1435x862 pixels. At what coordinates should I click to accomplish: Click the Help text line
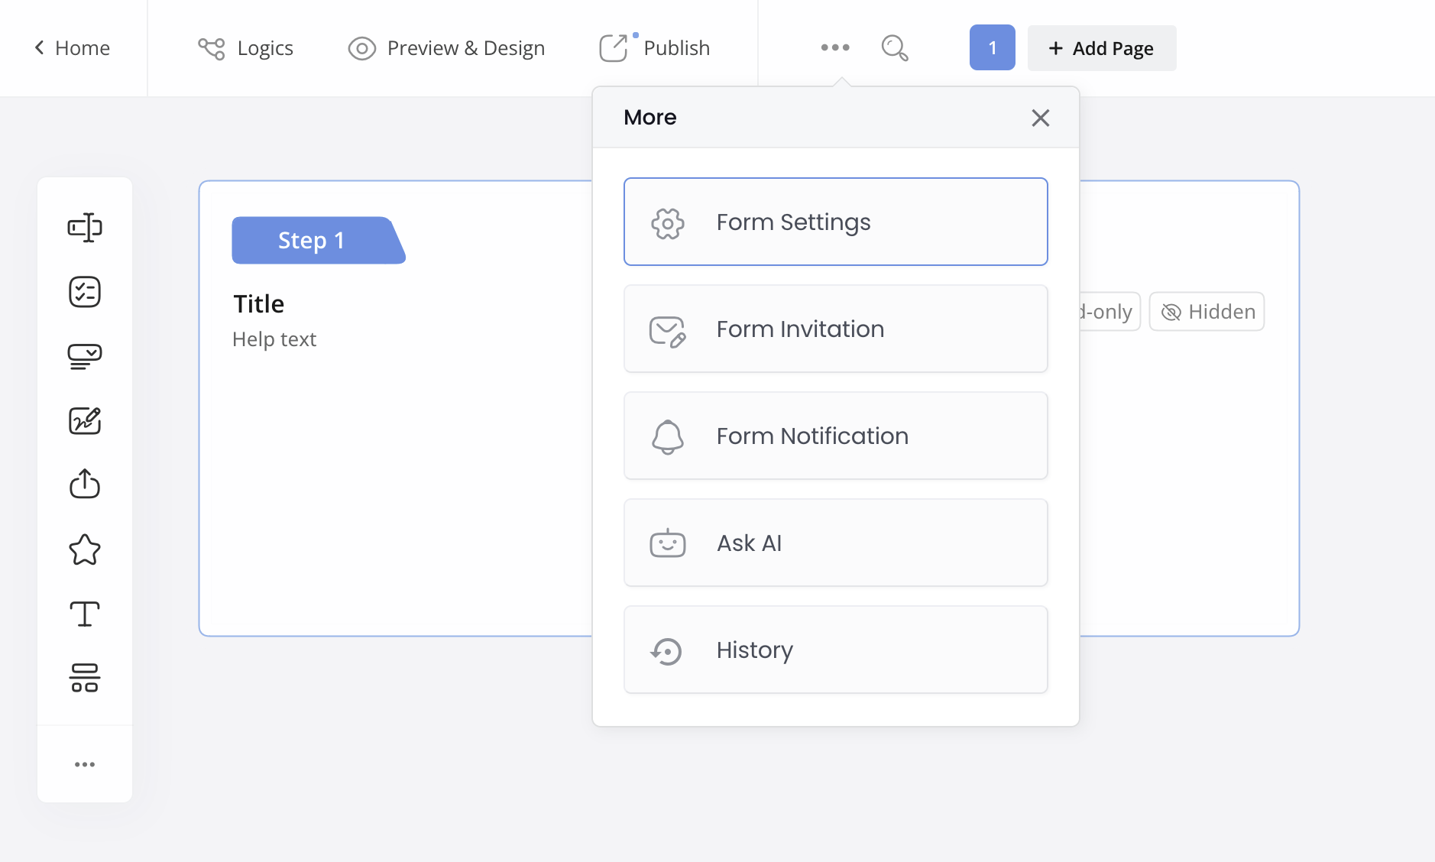click(x=274, y=339)
